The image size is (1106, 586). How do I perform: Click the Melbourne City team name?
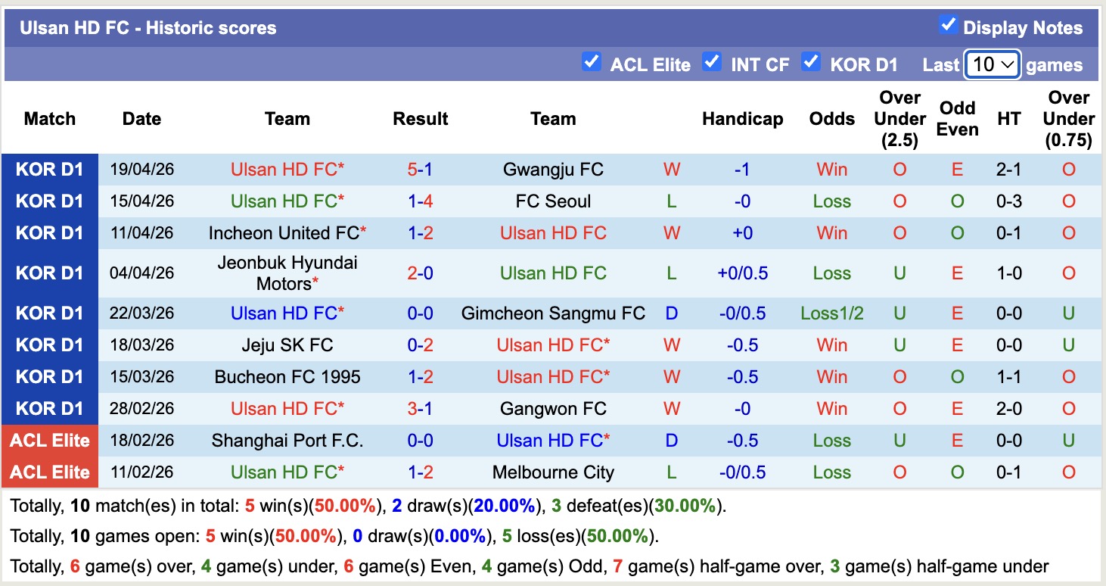553,472
